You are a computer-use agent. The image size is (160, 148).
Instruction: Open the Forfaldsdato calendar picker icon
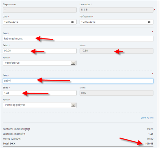coord(149,22)
